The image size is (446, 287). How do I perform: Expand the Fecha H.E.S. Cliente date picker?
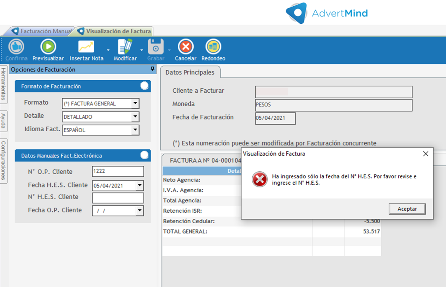[x=140, y=186]
